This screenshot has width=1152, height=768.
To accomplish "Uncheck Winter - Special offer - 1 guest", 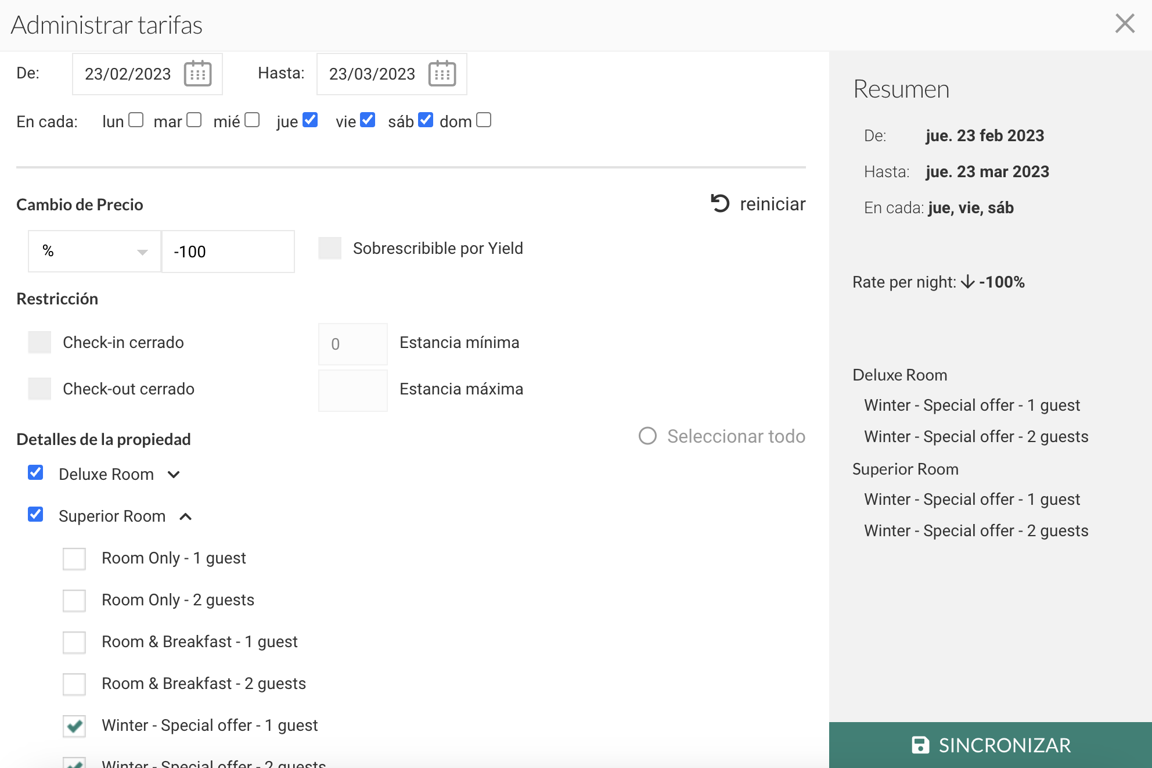I will (74, 726).
